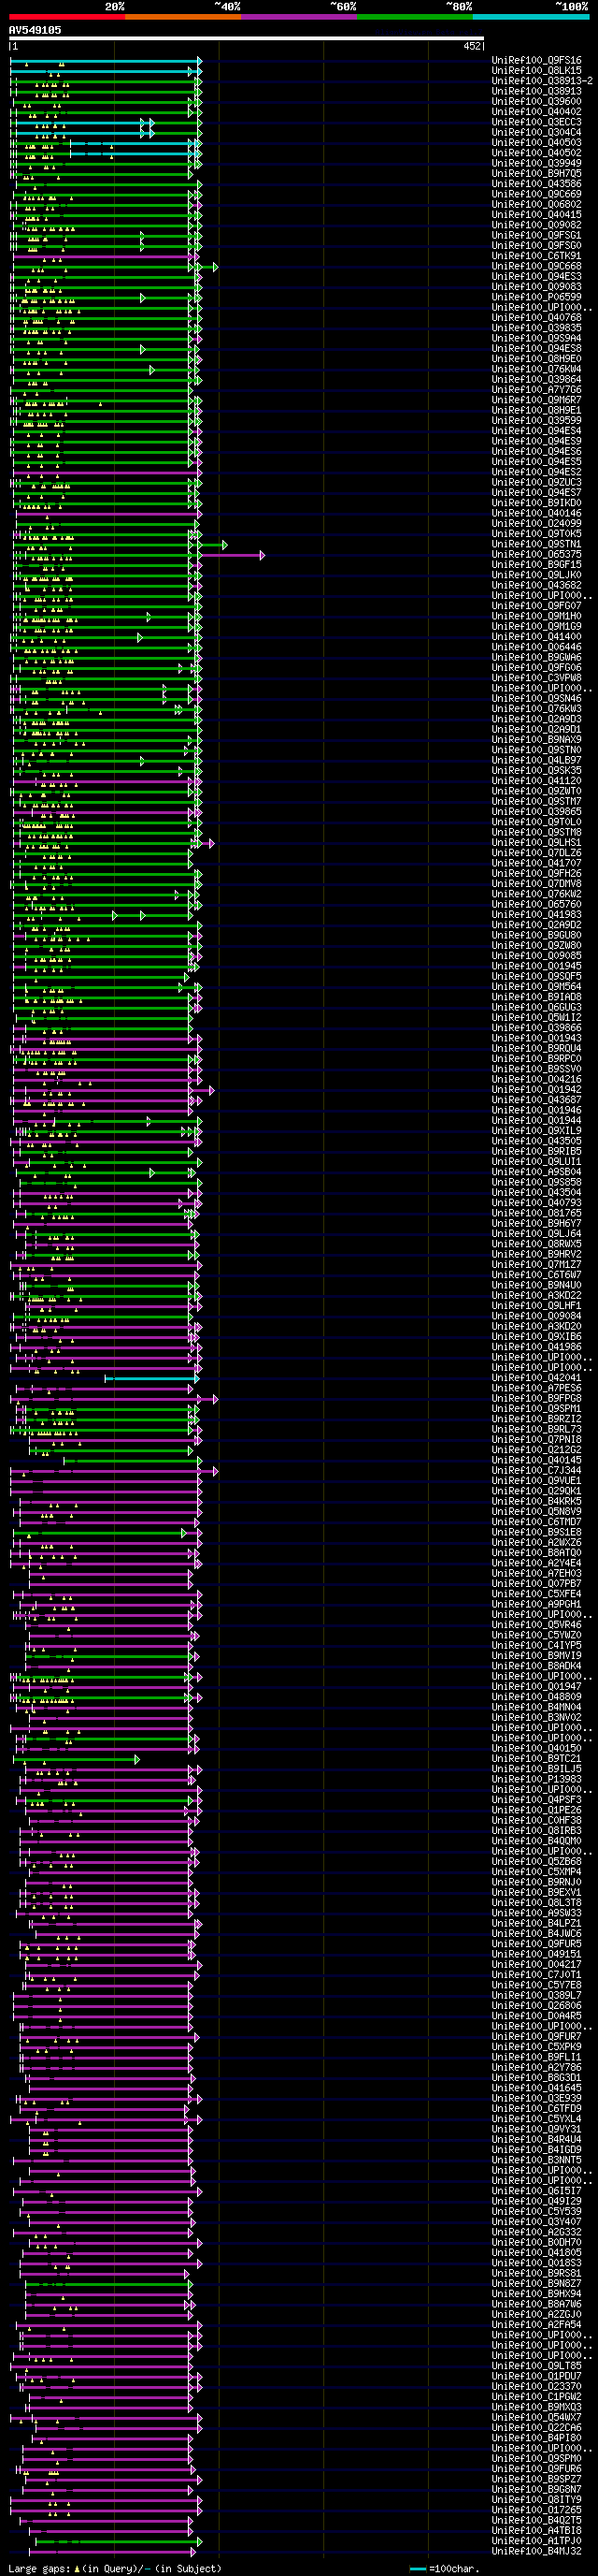Click label UniRef100_Q43586

tap(536, 184)
